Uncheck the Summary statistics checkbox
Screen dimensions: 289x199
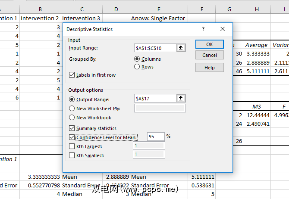tap(72, 128)
